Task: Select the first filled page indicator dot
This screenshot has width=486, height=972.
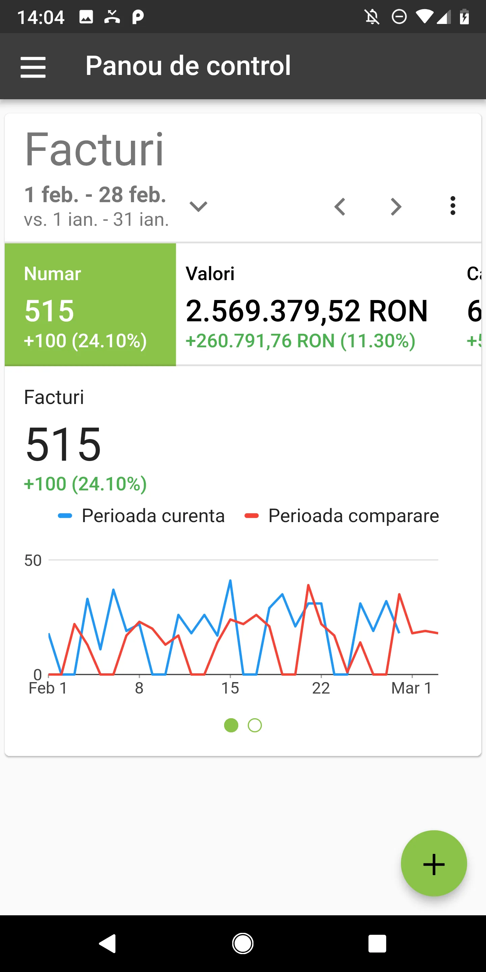Action: coord(231,725)
